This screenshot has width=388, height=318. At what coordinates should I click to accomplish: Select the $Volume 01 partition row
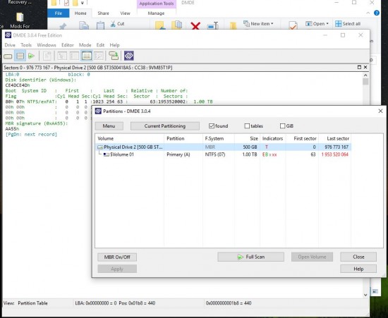click(x=223, y=154)
